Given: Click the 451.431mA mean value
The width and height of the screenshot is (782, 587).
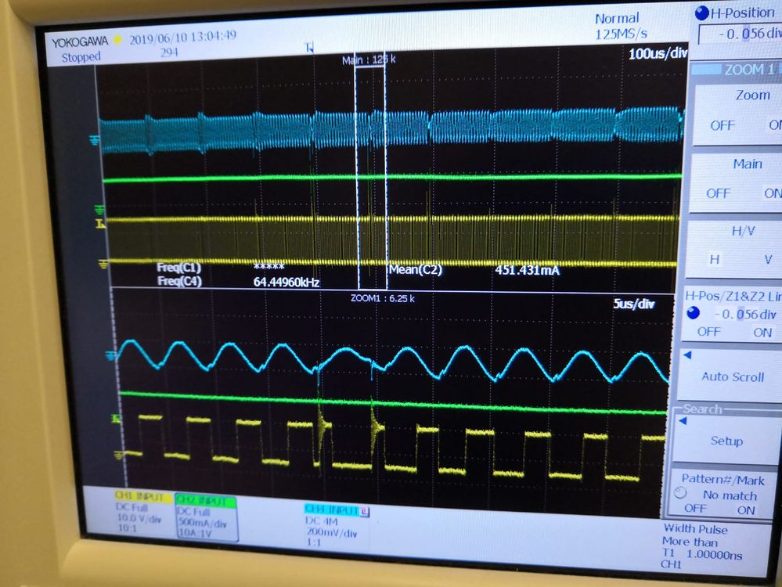Looking at the screenshot, I should click(527, 270).
